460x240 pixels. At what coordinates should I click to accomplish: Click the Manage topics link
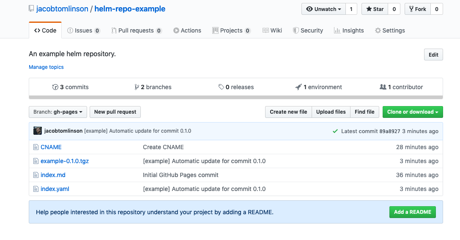click(46, 67)
